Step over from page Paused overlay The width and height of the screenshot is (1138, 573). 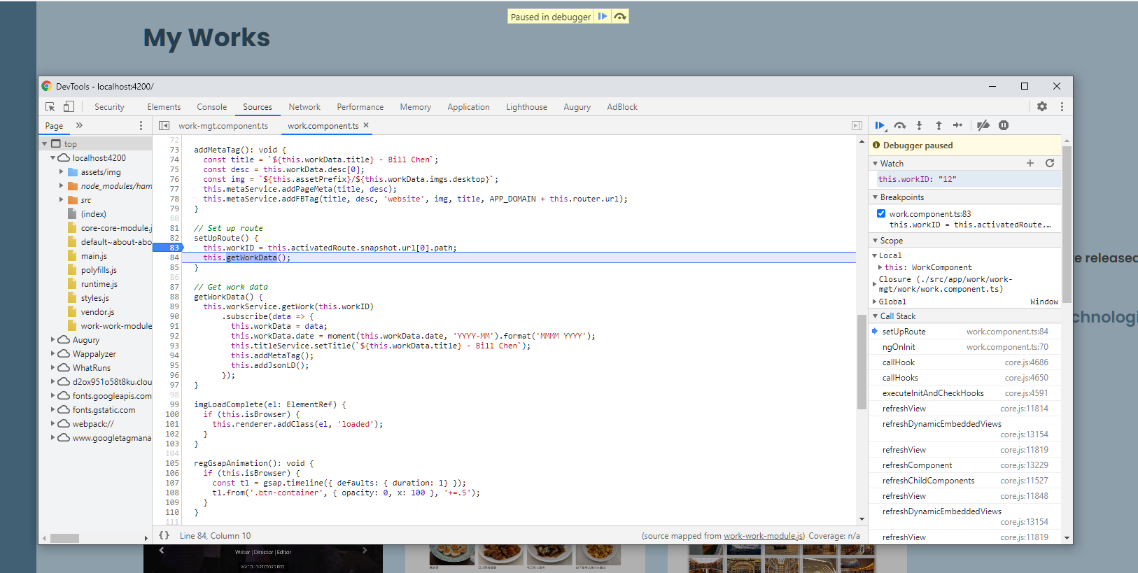620,16
